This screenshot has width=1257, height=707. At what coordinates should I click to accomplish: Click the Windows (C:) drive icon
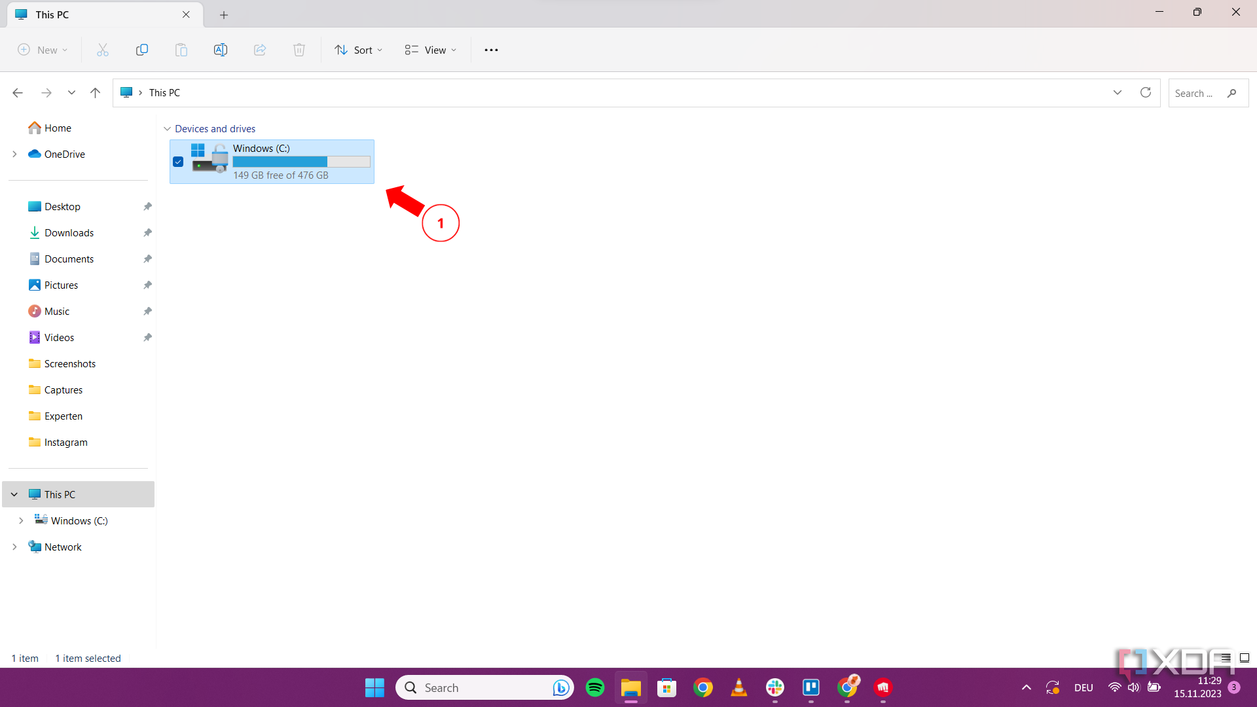click(209, 158)
